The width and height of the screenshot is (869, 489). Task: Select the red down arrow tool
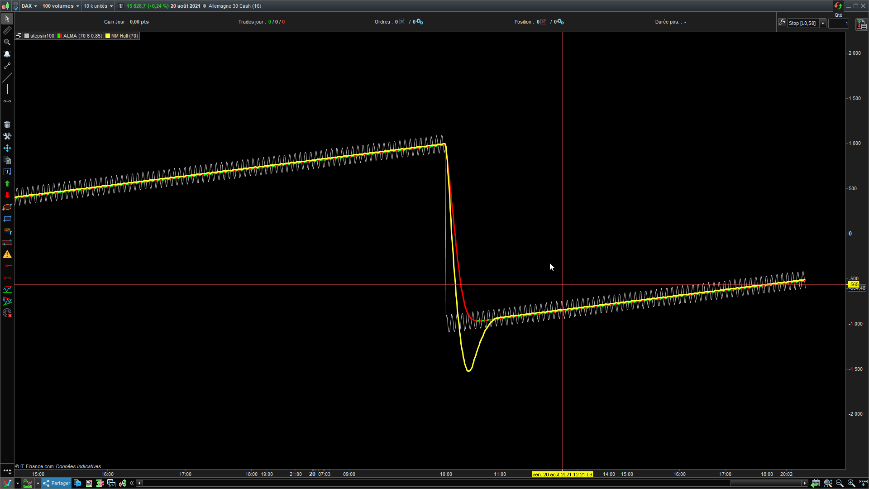pyautogui.click(x=7, y=195)
